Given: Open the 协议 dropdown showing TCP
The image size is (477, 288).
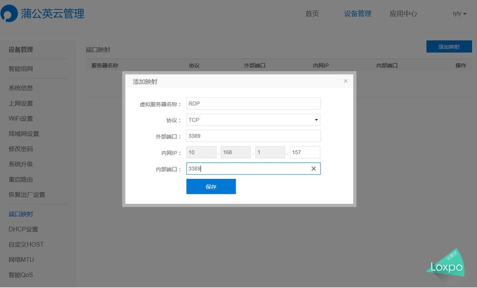Looking at the screenshot, I should pyautogui.click(x=253, y=120).
